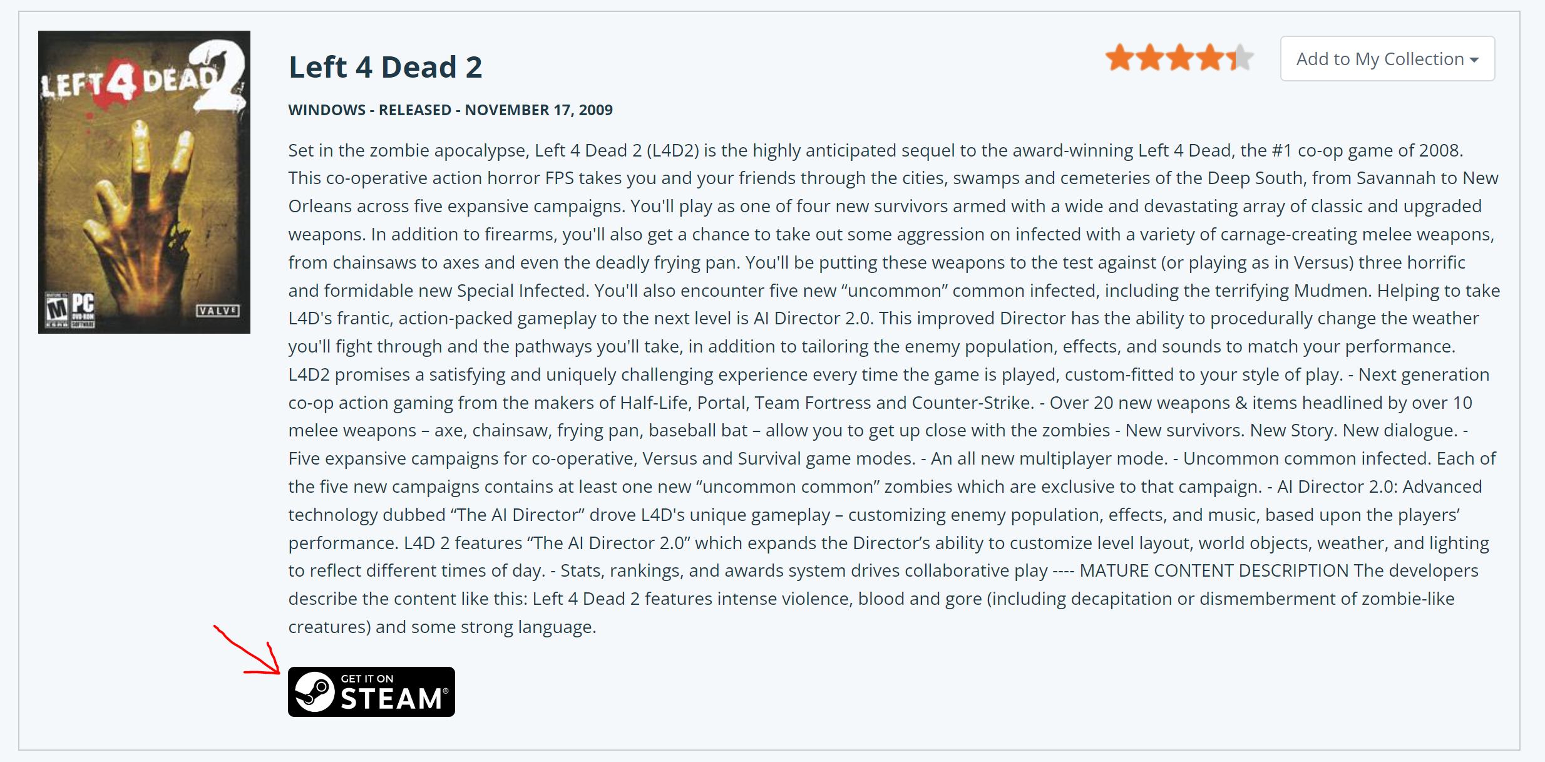This screenshot has height=762, width=1545.
Task: Click the half-filled fifth rating star
Action: click(1240, 58)
